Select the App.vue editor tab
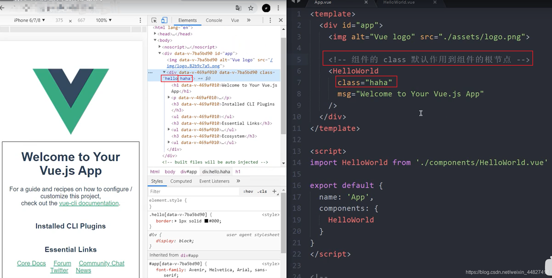The image size is (552, 278). [323, 2]
